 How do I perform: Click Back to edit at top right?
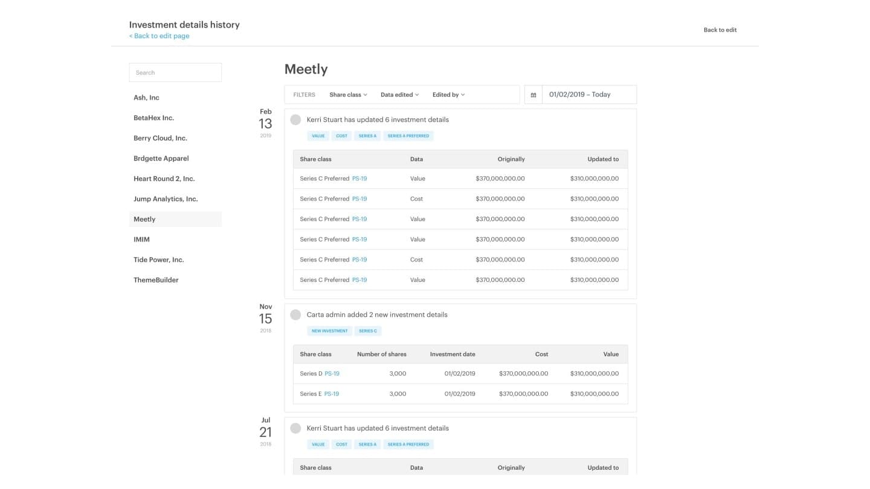pos(720,30)
